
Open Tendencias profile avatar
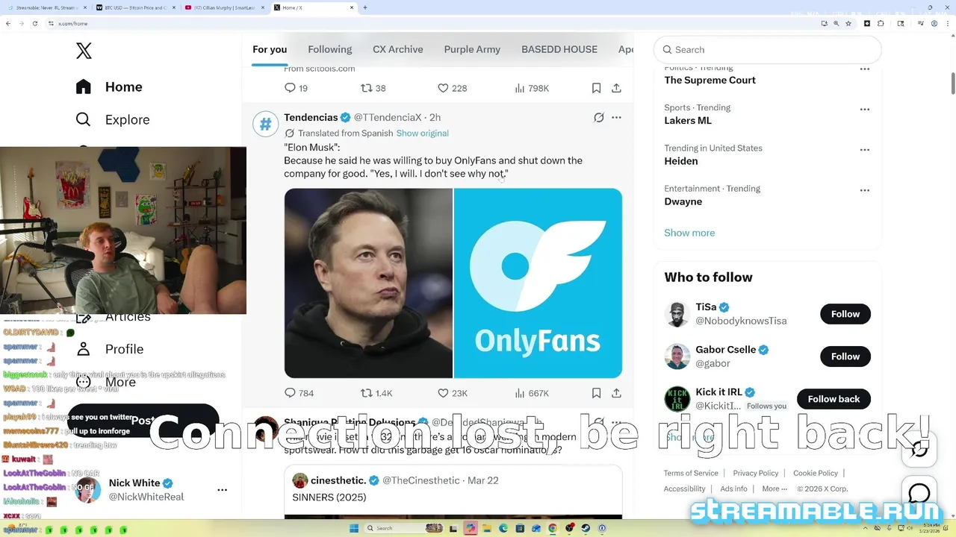click(265, 124)
